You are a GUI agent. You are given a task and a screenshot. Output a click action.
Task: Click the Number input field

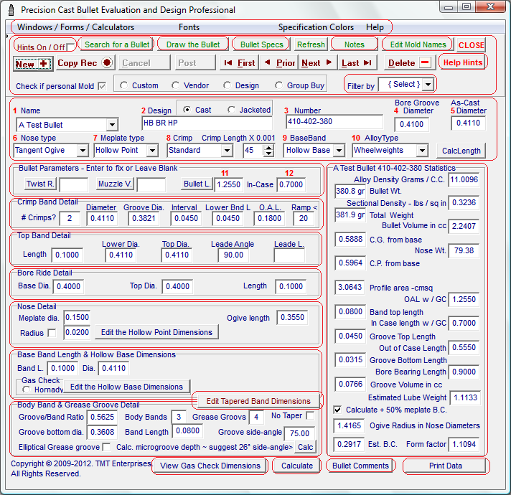click(x=333, y=122)
